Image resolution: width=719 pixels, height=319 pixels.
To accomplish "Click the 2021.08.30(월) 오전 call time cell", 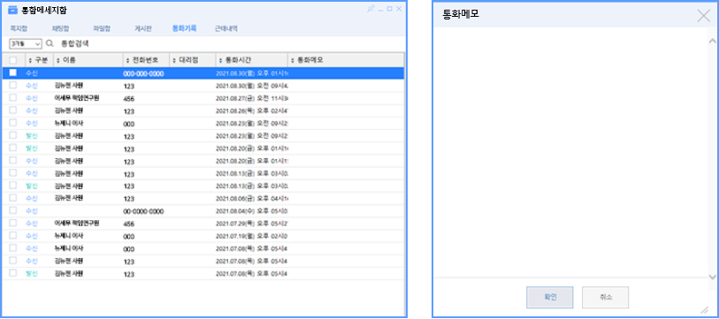I will click(x=252, y=85).
